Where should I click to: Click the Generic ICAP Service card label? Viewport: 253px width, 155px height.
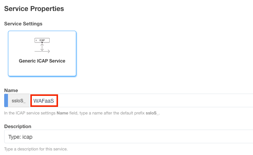pyautogui.click(x=42, y=61)
